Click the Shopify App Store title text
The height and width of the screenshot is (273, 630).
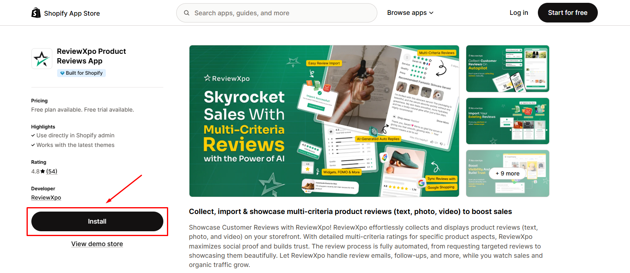72,13
